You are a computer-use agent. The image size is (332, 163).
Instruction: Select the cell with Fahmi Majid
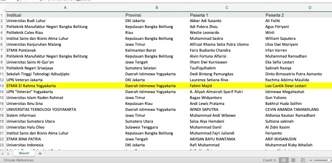[201, 86]
